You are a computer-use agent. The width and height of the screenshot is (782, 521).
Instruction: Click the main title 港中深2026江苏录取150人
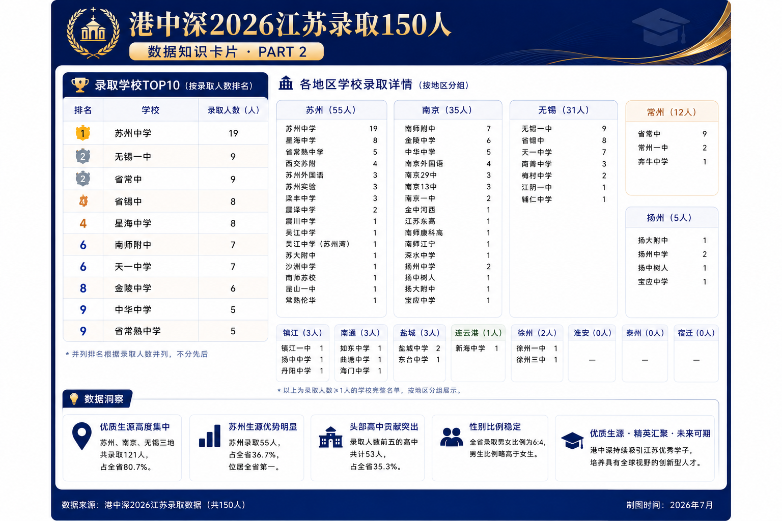pyautogui.click(x=290, y=24)
